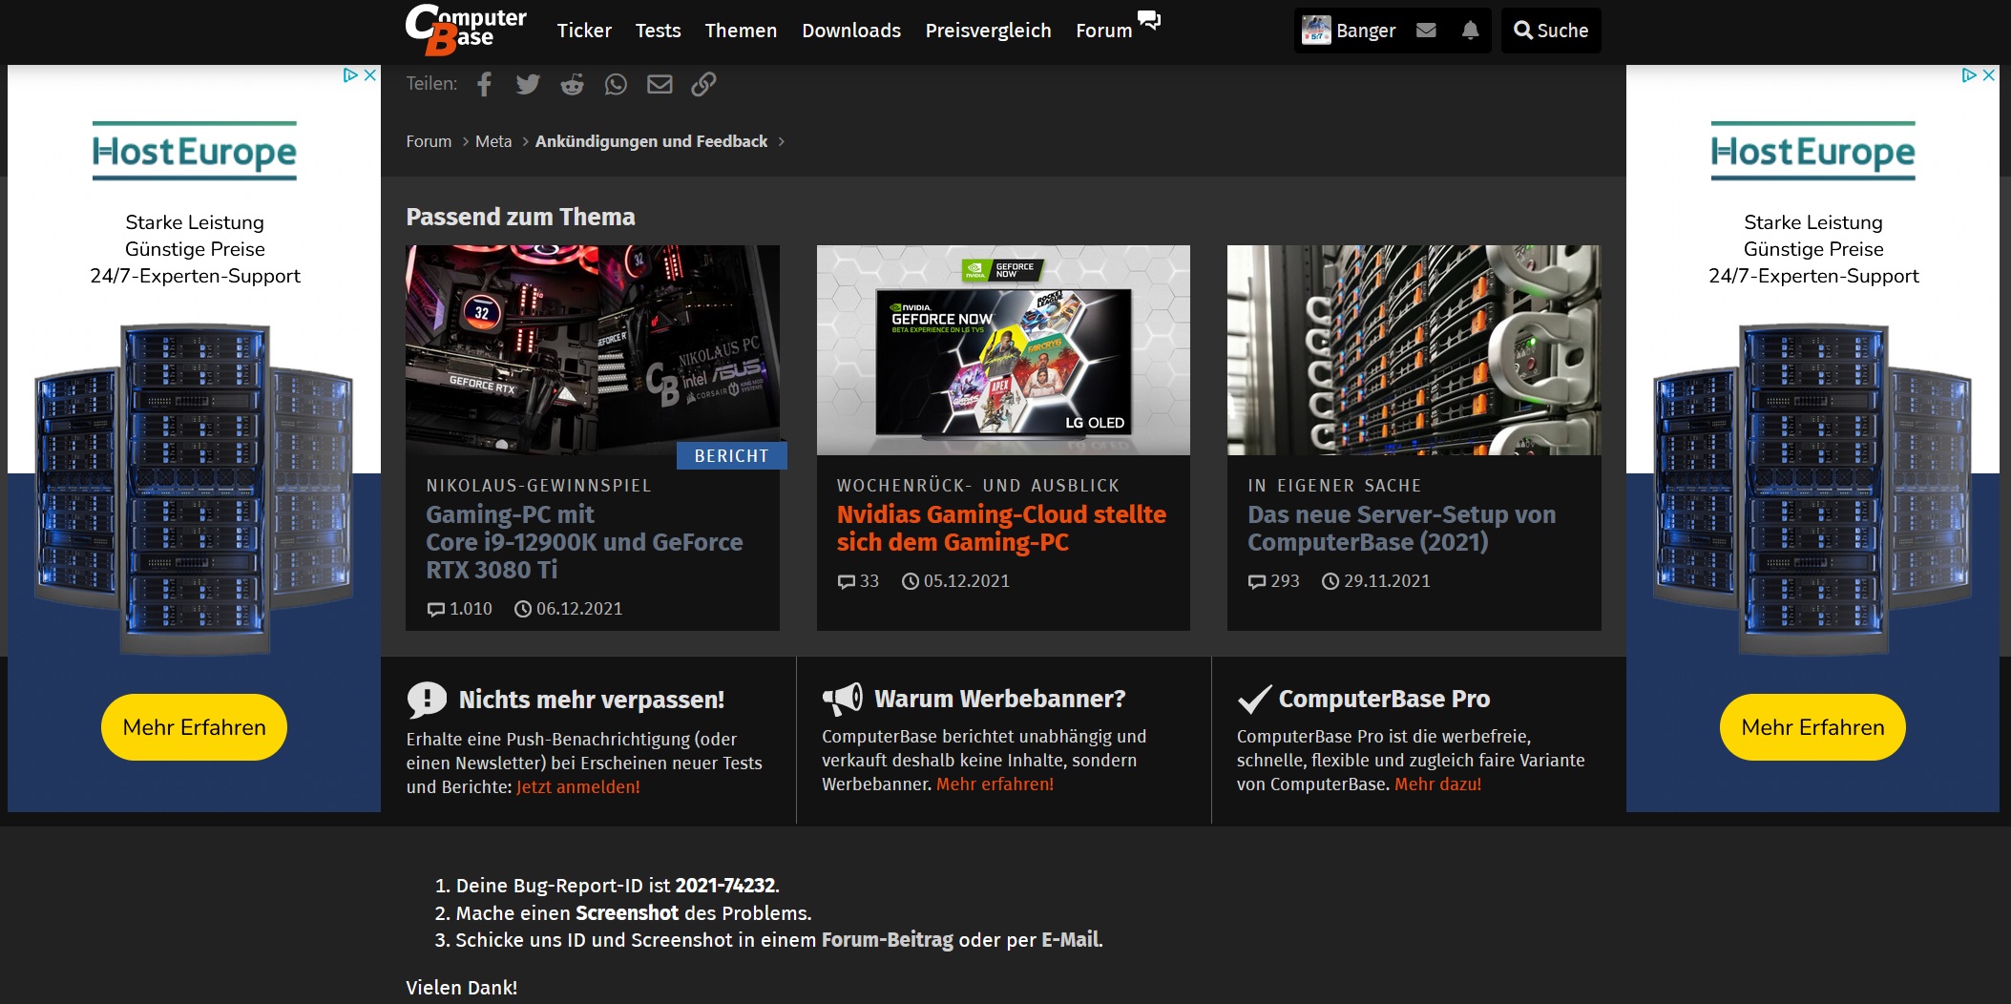
Task: Open the Nvidias Gaming-Cloud article title
Action: coord(1001,528)
